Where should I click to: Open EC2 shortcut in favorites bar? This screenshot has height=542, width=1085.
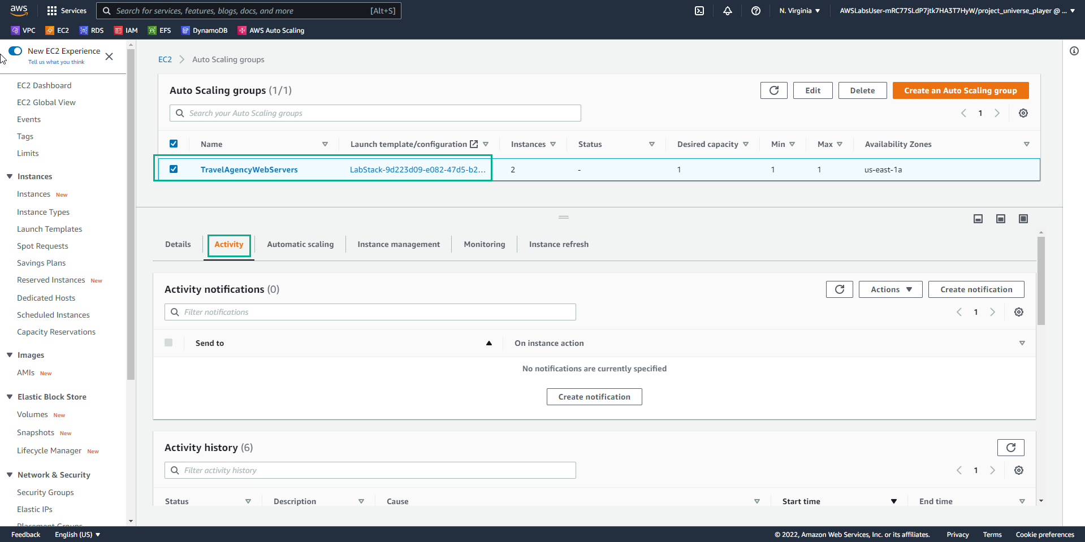tap(57, 31)
